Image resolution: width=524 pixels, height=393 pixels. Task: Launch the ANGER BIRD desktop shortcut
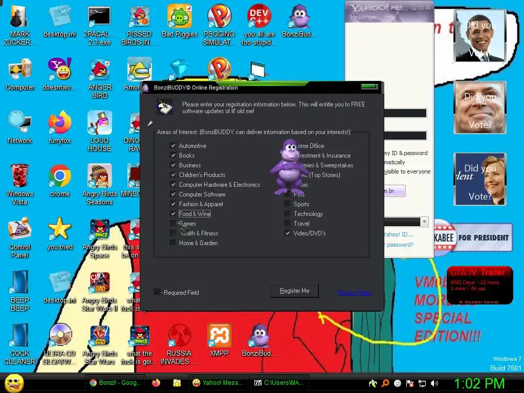99,78
